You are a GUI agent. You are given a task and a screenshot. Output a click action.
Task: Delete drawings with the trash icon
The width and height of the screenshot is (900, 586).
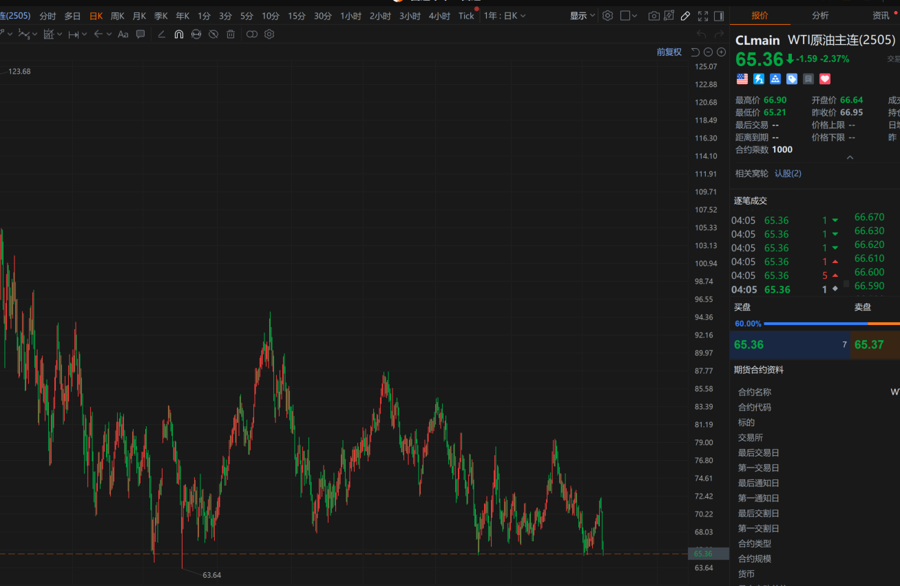click(231, 34)
